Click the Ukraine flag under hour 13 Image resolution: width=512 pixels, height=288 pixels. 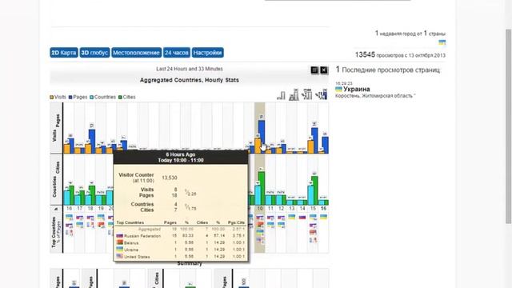(291, 217)
